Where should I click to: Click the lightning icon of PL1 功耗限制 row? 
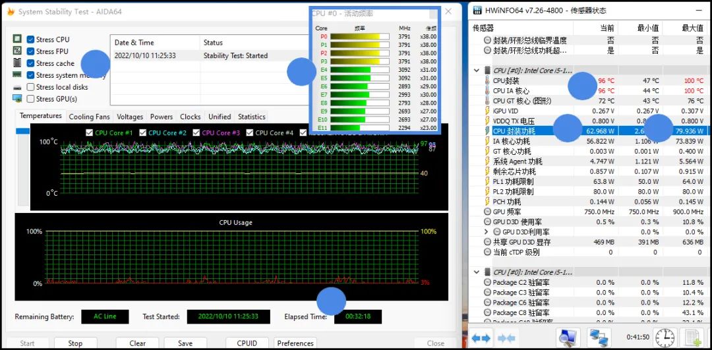(487, 181)
